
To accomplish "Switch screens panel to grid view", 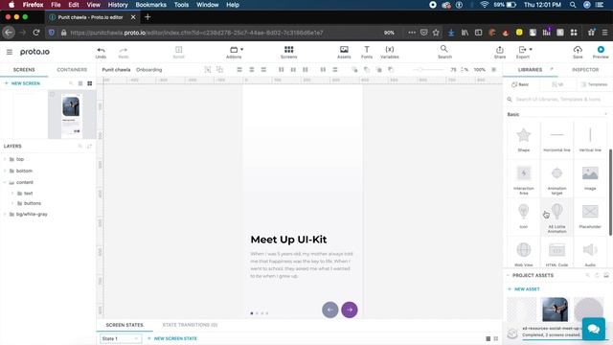I will pos(89,83).
